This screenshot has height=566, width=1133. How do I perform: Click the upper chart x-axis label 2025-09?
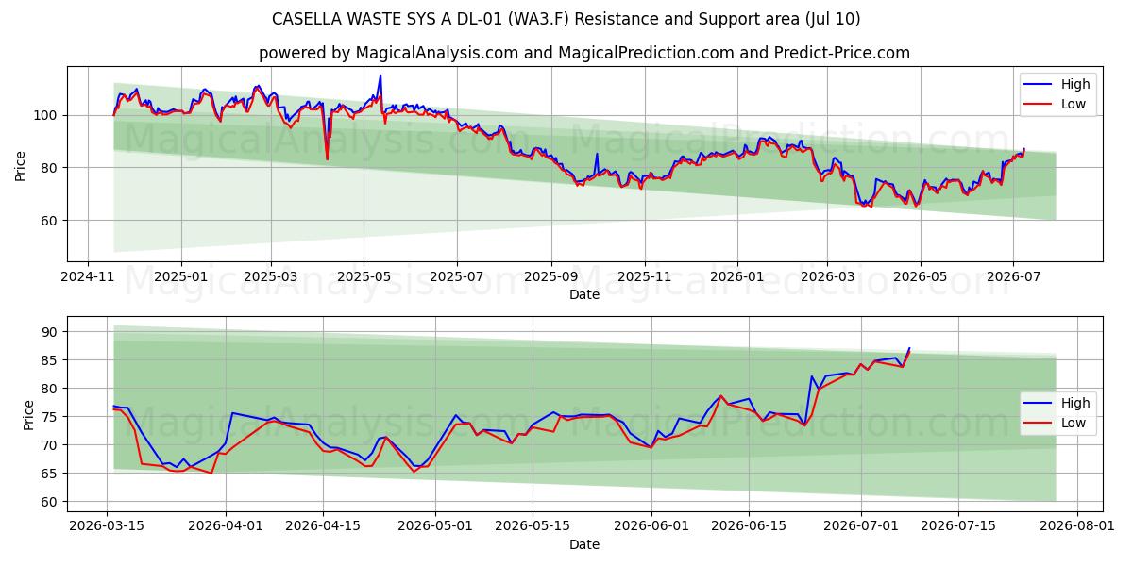[x=551, y=277]
